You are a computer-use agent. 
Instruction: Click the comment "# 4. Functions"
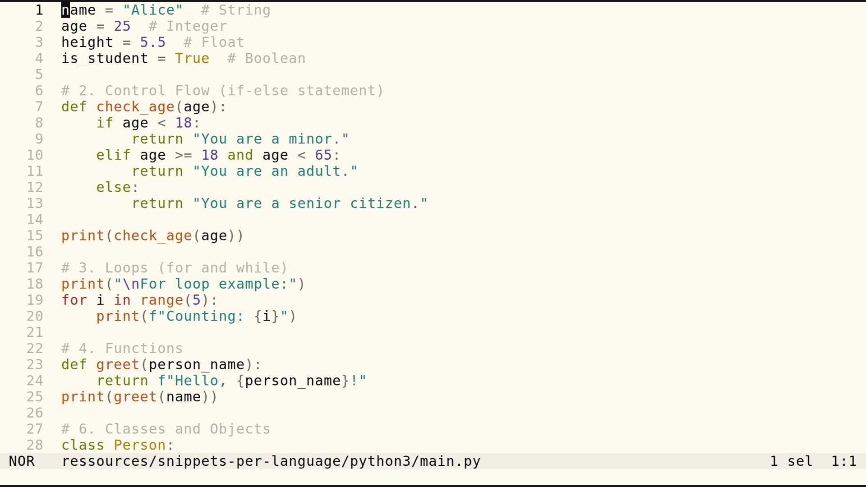(122, 348)
